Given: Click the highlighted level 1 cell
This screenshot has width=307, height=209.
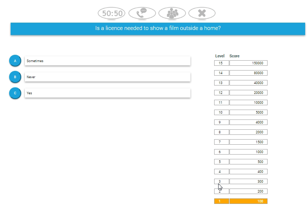Looking at the screenshot, I should (x=221, y=201).
